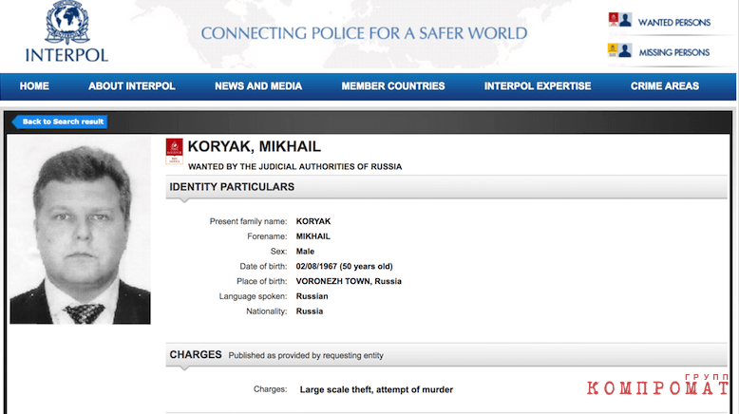Click the wanted person's photo thumbnail
The width and height of the screenshot is (739, 414).
click(80, 231)
